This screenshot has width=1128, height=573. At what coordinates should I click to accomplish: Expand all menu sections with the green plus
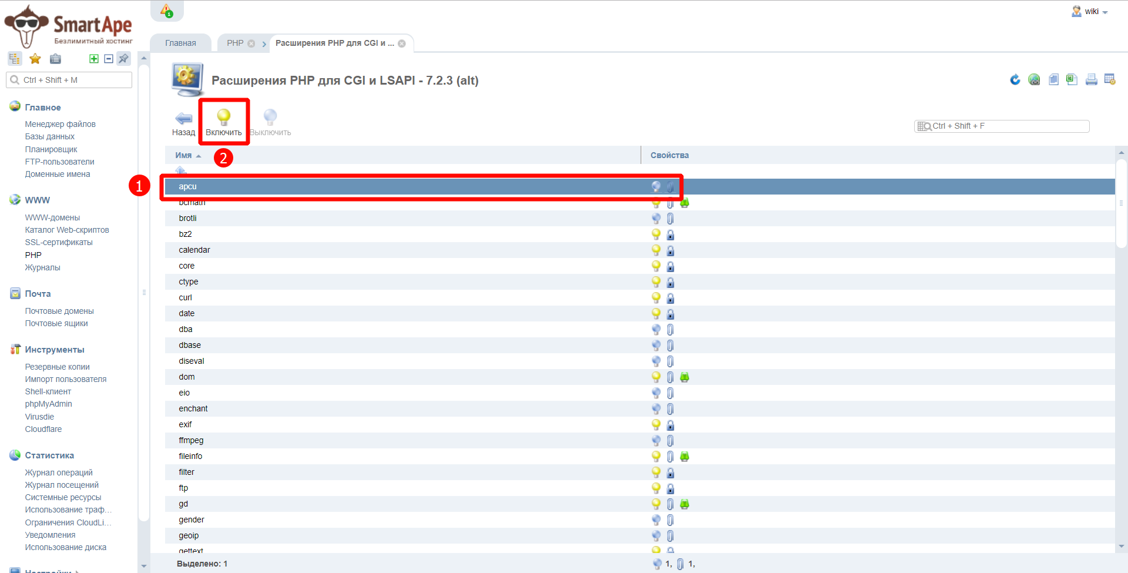click(x=94, y=59)
